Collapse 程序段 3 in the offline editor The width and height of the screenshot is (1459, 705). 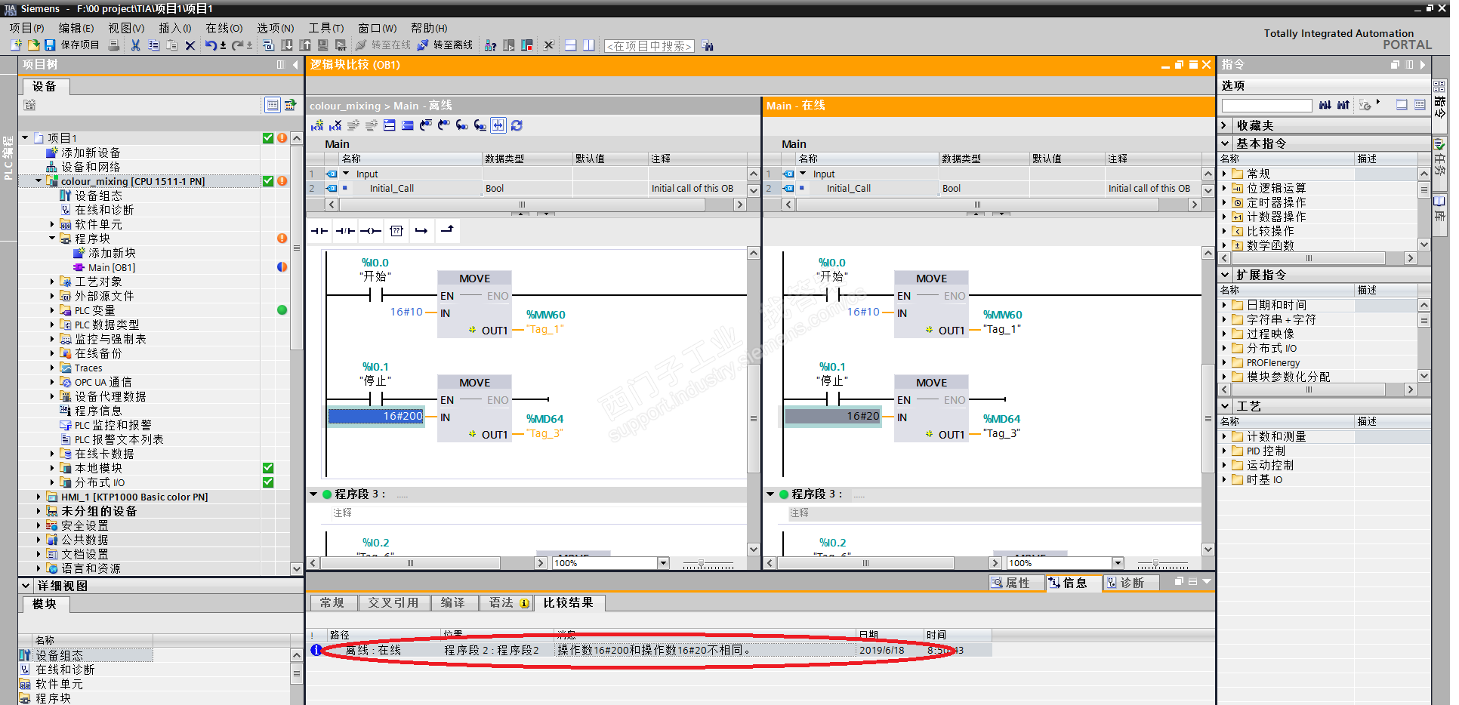(x=313, y=494)
